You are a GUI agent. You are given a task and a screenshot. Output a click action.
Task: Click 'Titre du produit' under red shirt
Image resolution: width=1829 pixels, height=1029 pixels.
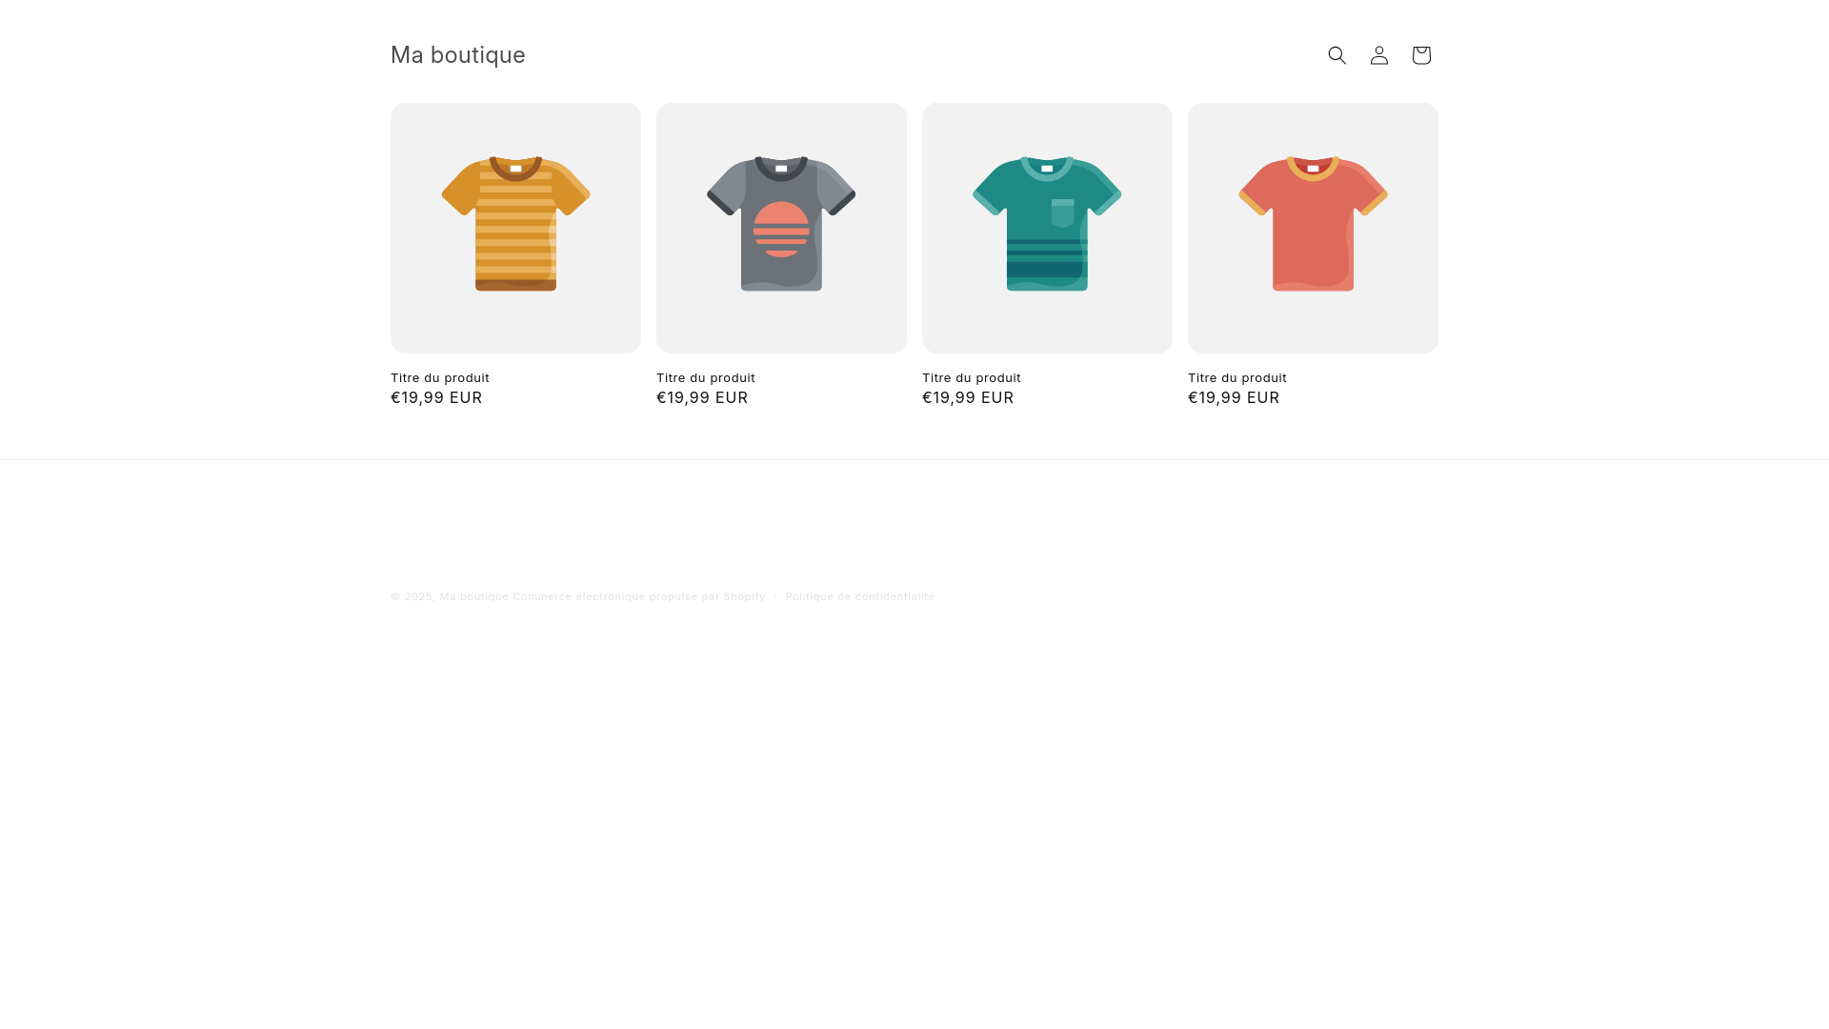[x=1237, y=378]
